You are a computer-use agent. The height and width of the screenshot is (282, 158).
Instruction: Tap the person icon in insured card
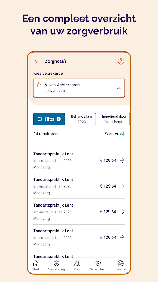click(x=39, y=85)
